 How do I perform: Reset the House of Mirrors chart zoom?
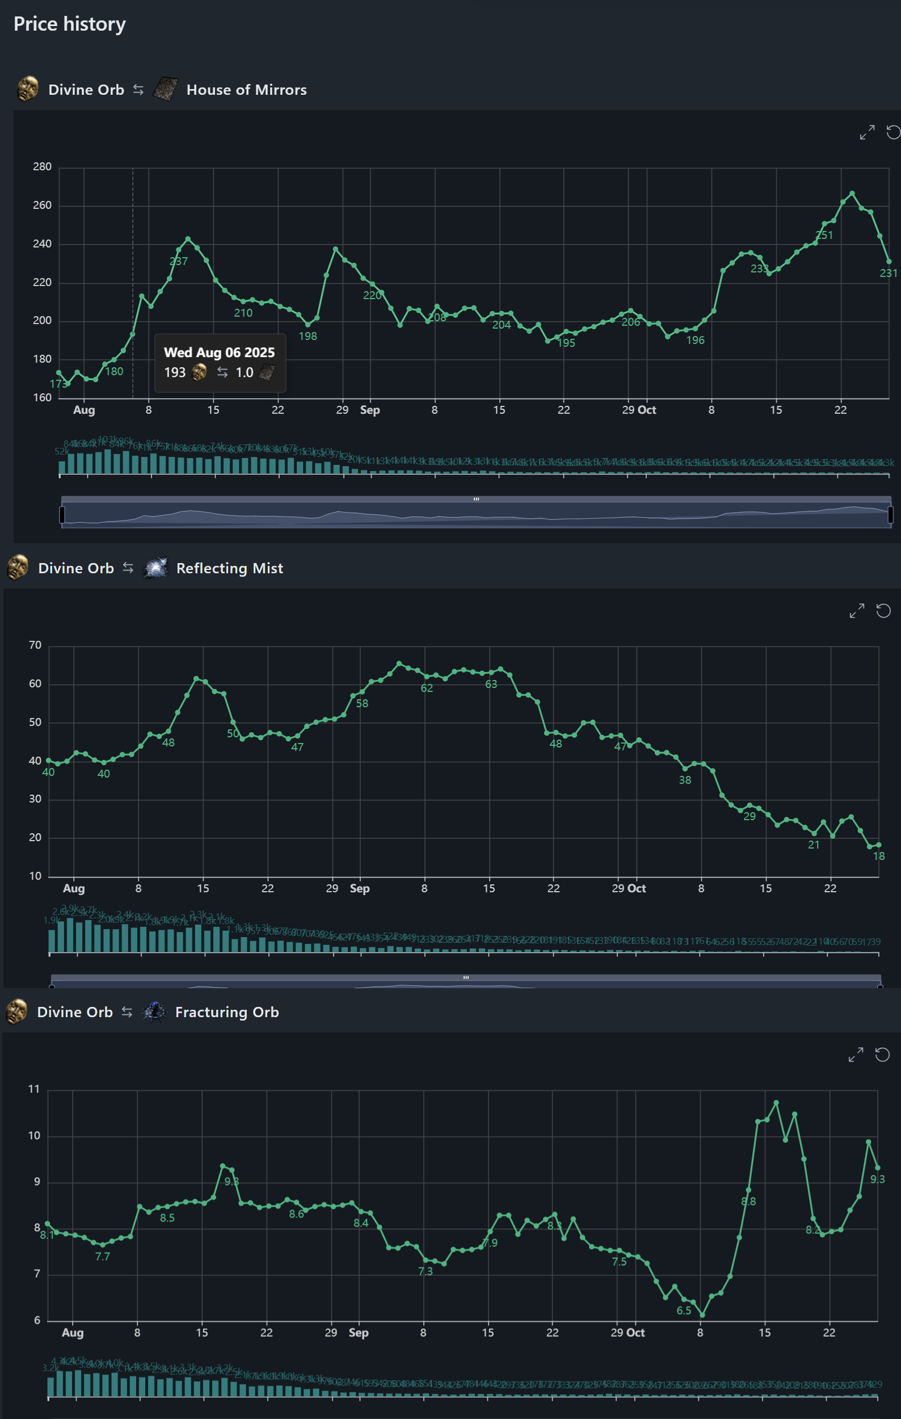[x=894, y=132]
